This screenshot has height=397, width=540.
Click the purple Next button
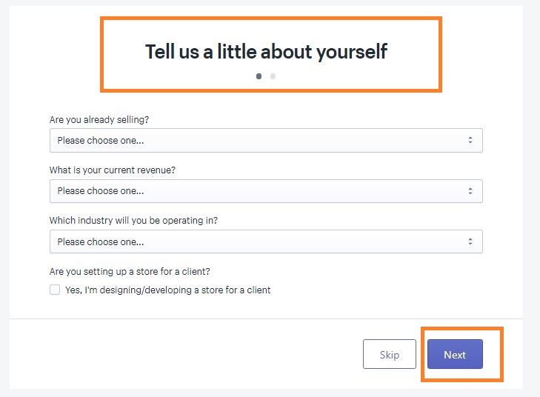(455, 354)
